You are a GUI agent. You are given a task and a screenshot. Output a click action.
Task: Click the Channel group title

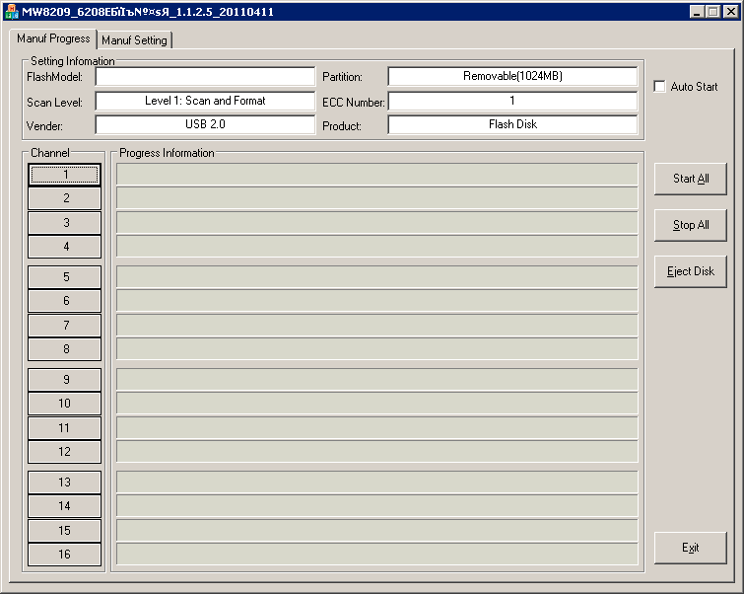[50, 153]
